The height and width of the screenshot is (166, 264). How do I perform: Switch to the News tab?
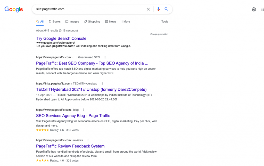pos(111,21)
